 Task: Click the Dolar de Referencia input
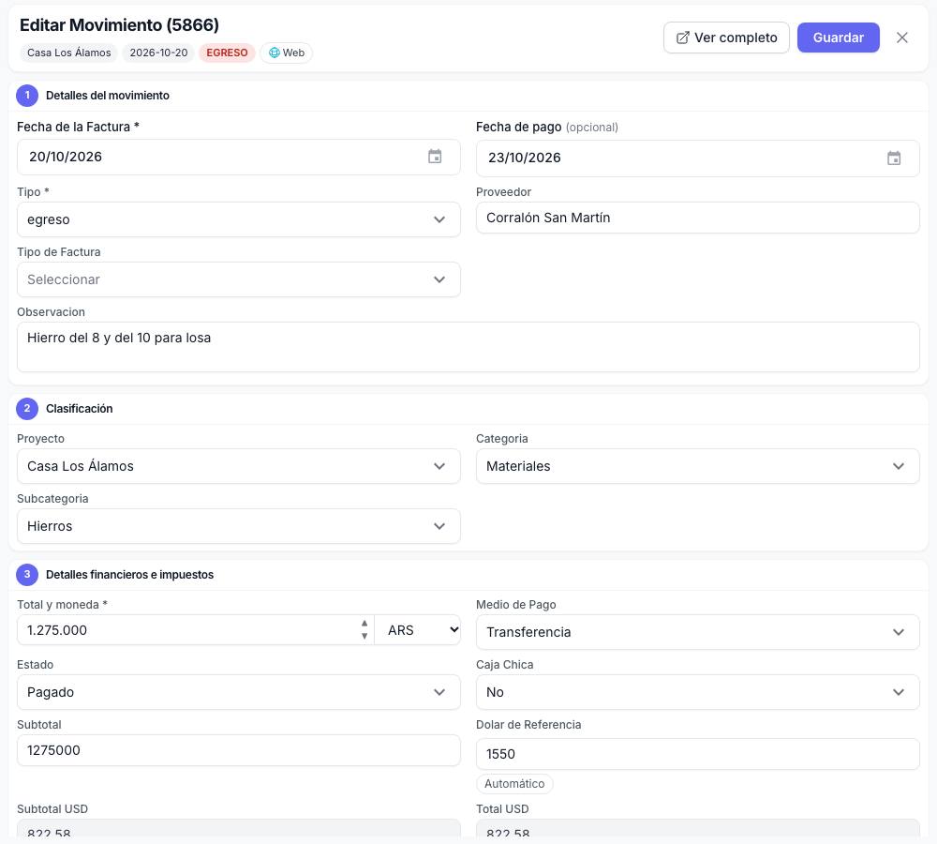697,754
